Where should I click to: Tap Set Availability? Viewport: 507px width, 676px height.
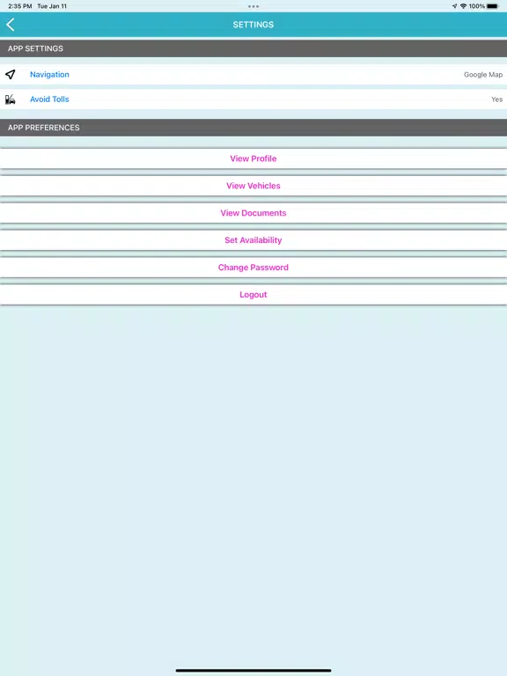click(x=253, y=240)
